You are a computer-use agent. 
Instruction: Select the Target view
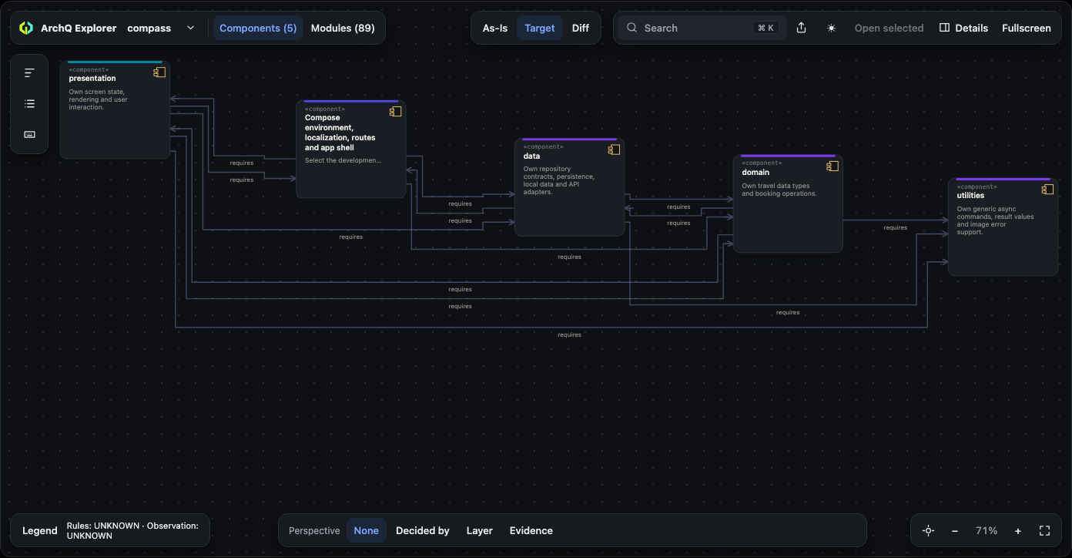[540, 28]
